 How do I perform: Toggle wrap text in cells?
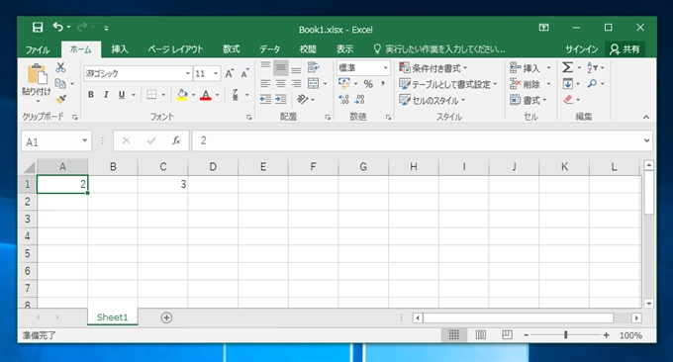coord(314,67)
